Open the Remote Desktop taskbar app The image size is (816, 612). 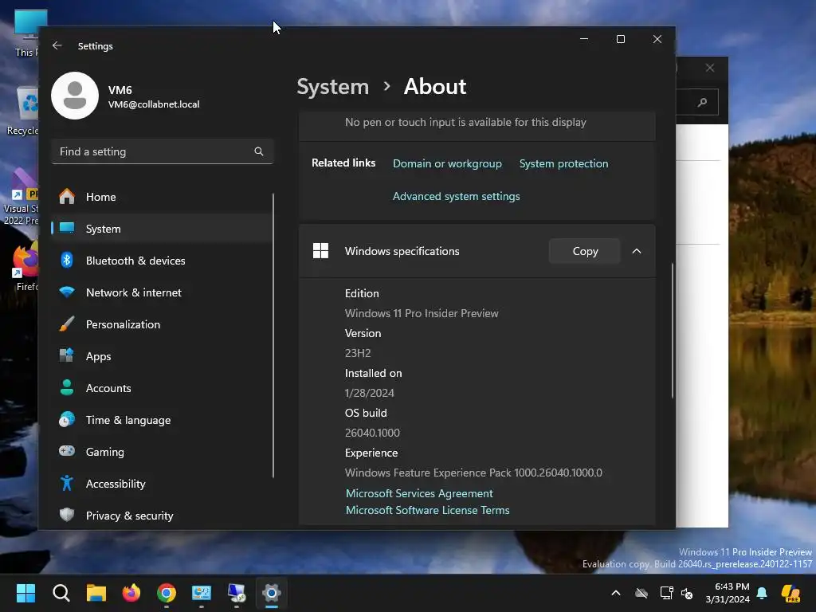click(x=236, y=593)
